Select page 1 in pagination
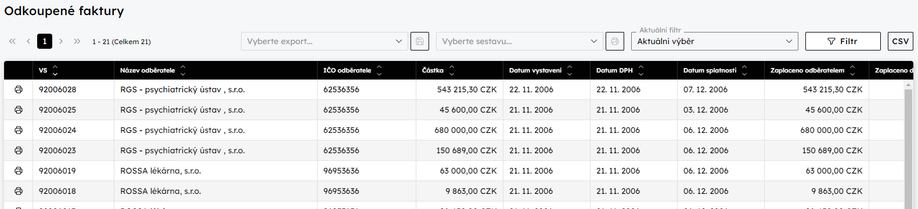 point(45,41)
